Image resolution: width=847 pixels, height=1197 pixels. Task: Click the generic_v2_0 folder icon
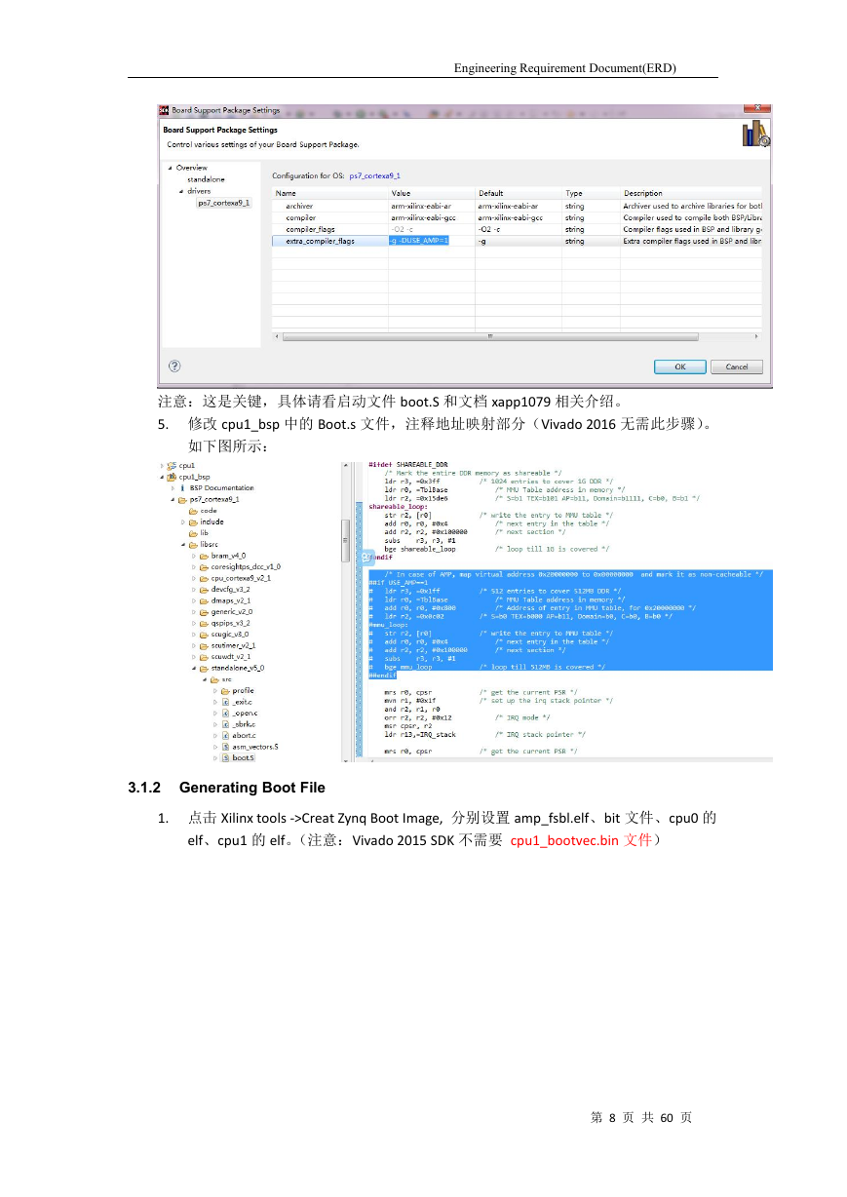[x=204, y=611]
